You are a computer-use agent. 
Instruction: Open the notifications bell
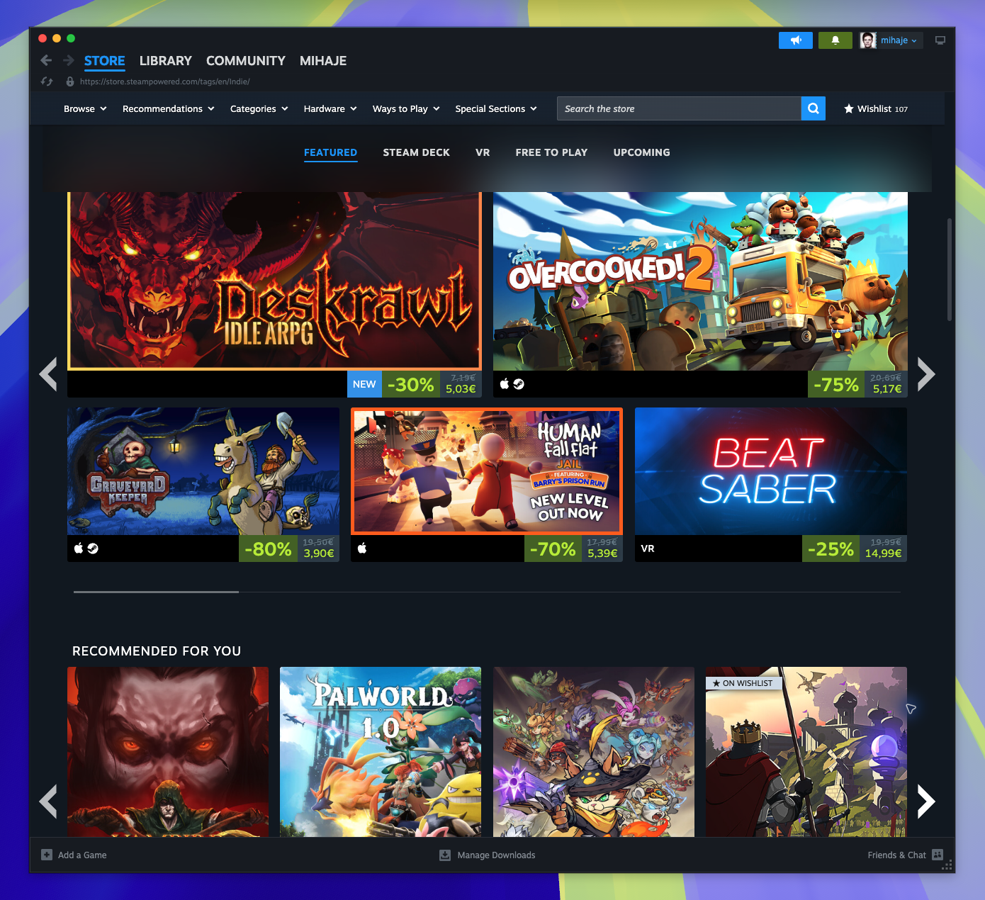pyautogui.click(x=835, y=40)
